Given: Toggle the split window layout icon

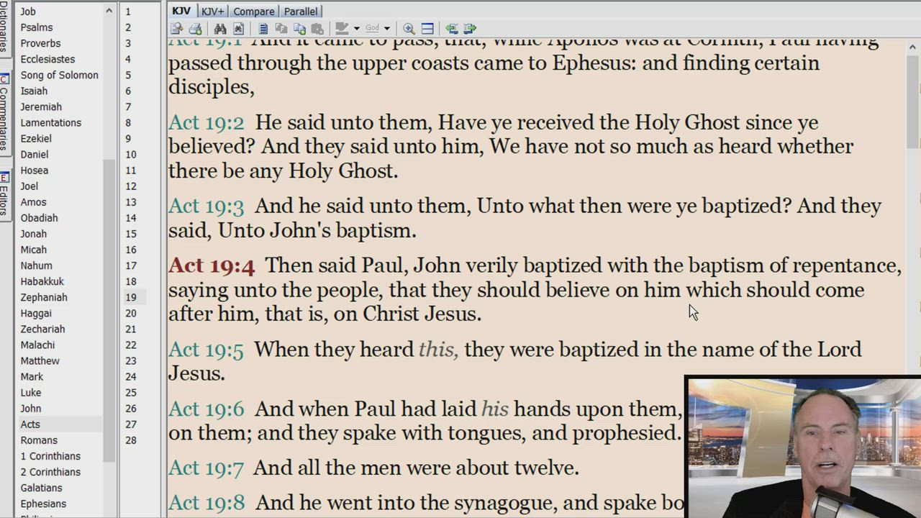Looking at the screenshot, I should tap(427, 29).
